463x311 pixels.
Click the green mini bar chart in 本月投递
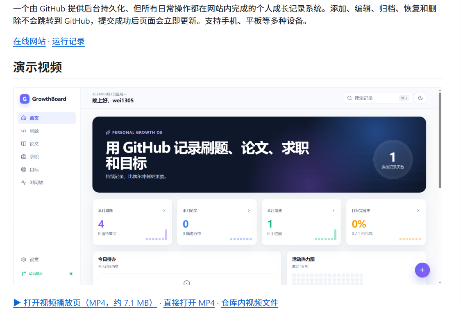326,235
